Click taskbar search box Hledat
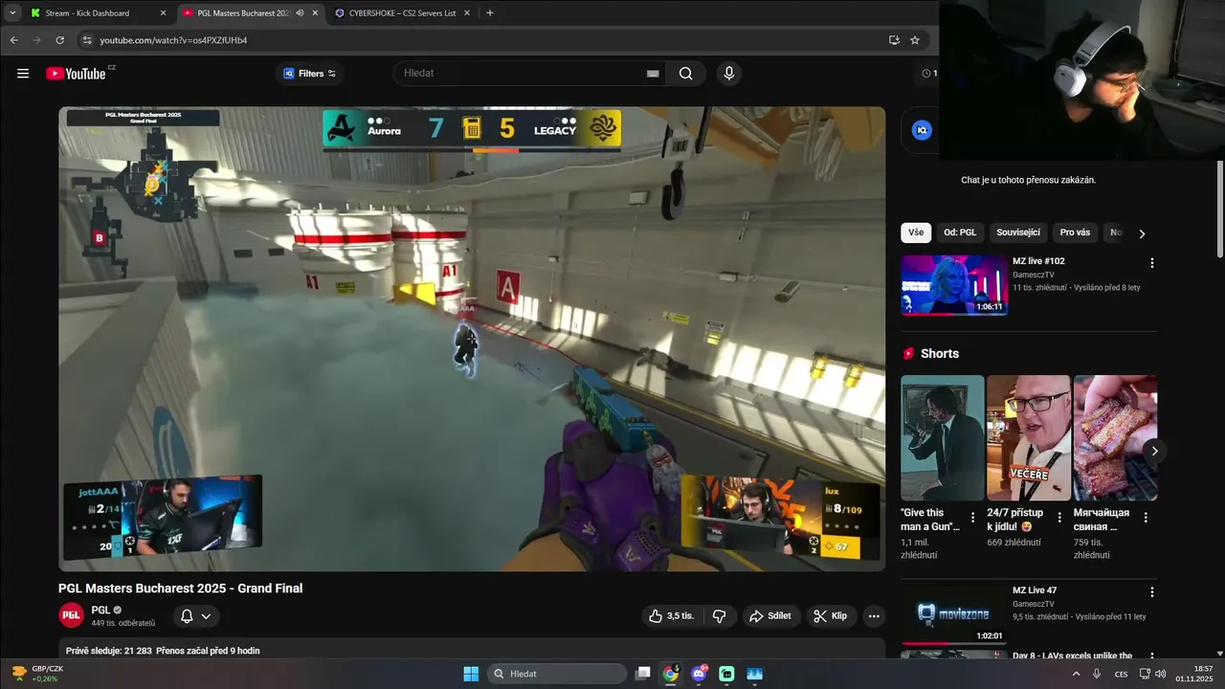The height and width of the screenshot is (689, 1225). (x=557, y=674)
